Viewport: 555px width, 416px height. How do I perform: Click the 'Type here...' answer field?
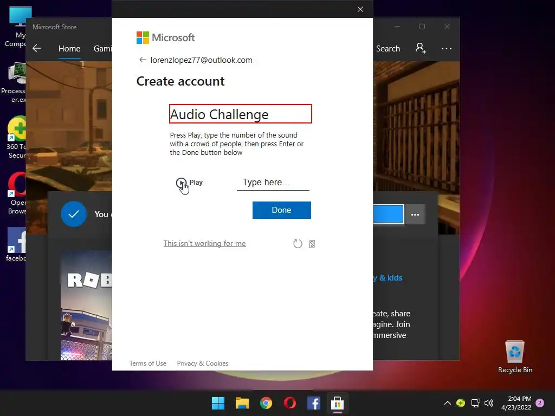pyautogui.click(x=273, y=183)
